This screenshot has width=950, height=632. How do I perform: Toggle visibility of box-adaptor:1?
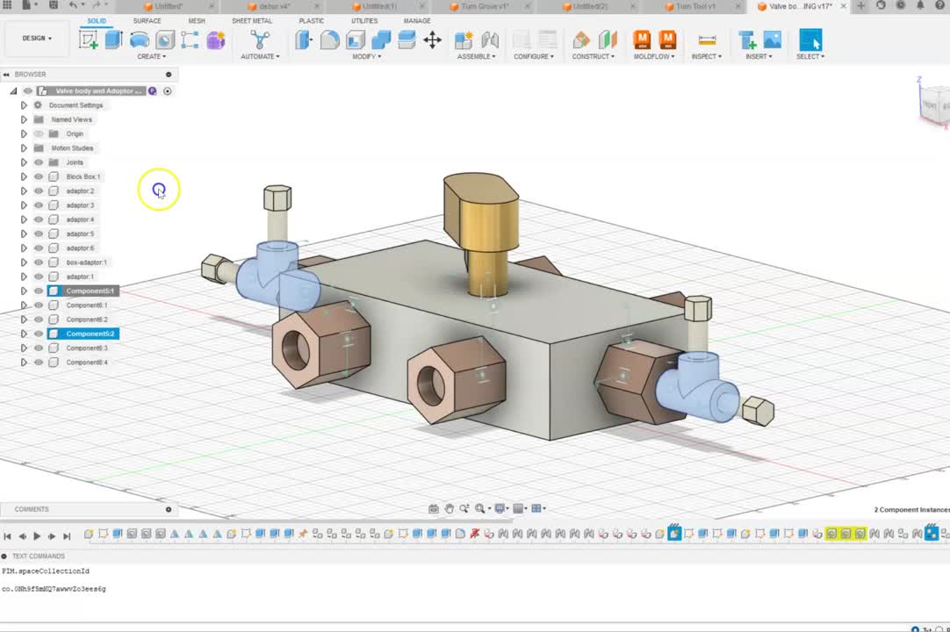click(39, 262)
